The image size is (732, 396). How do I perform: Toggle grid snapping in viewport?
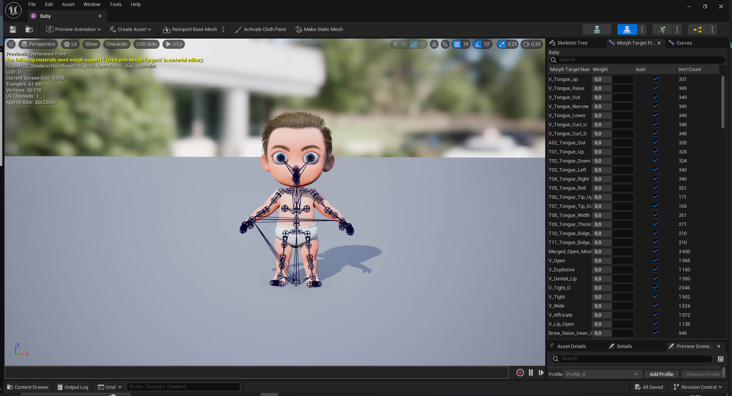pos(457,44)
